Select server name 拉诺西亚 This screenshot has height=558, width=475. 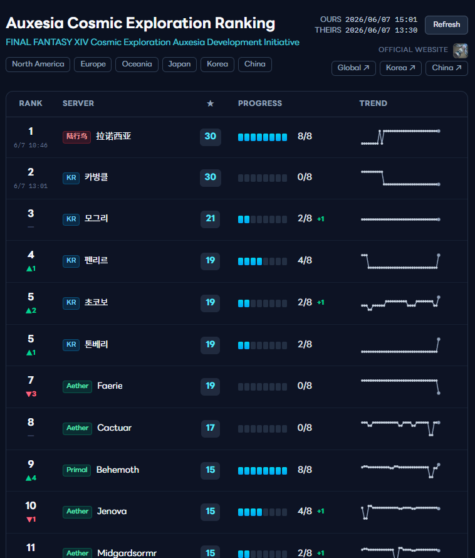pyautogui.click(x=113, y=136)
